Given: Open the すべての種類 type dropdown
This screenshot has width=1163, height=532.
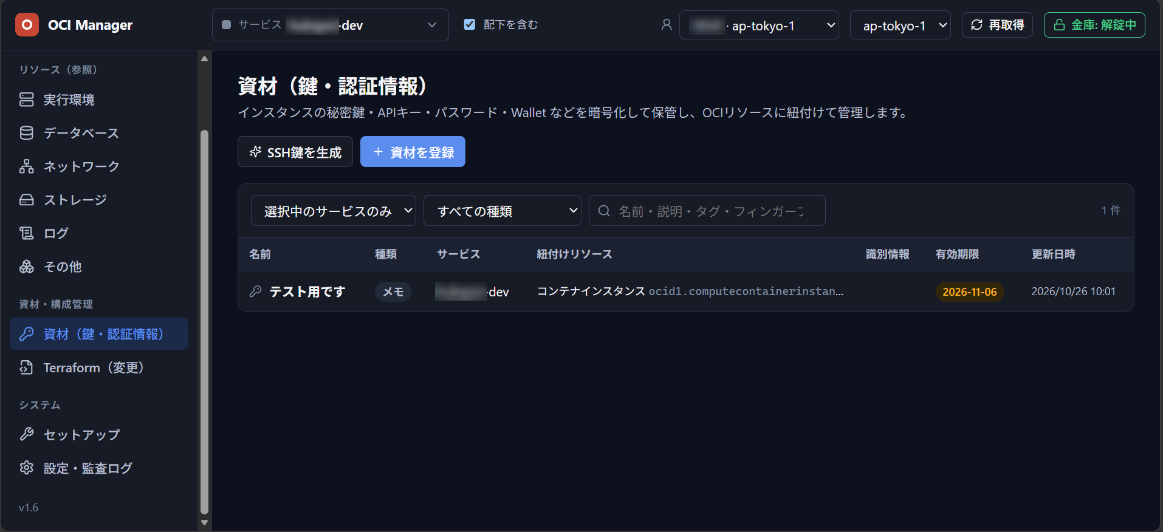Looking at the screenshot, I should point(502,211).
